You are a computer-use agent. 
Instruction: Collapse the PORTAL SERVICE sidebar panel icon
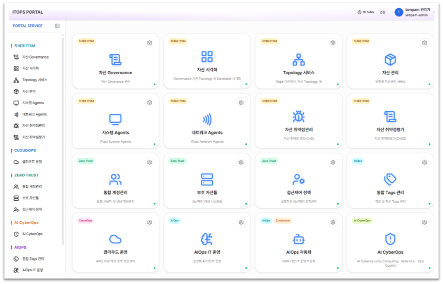[57, 26]
